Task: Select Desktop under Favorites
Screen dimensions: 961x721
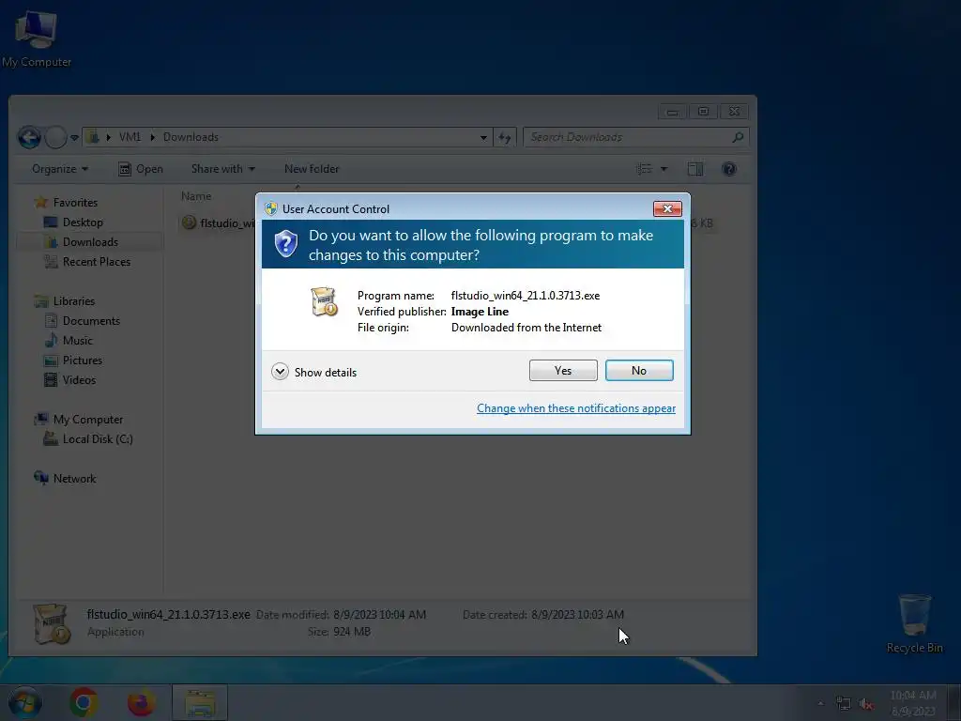Action: [x=83, y=222]
